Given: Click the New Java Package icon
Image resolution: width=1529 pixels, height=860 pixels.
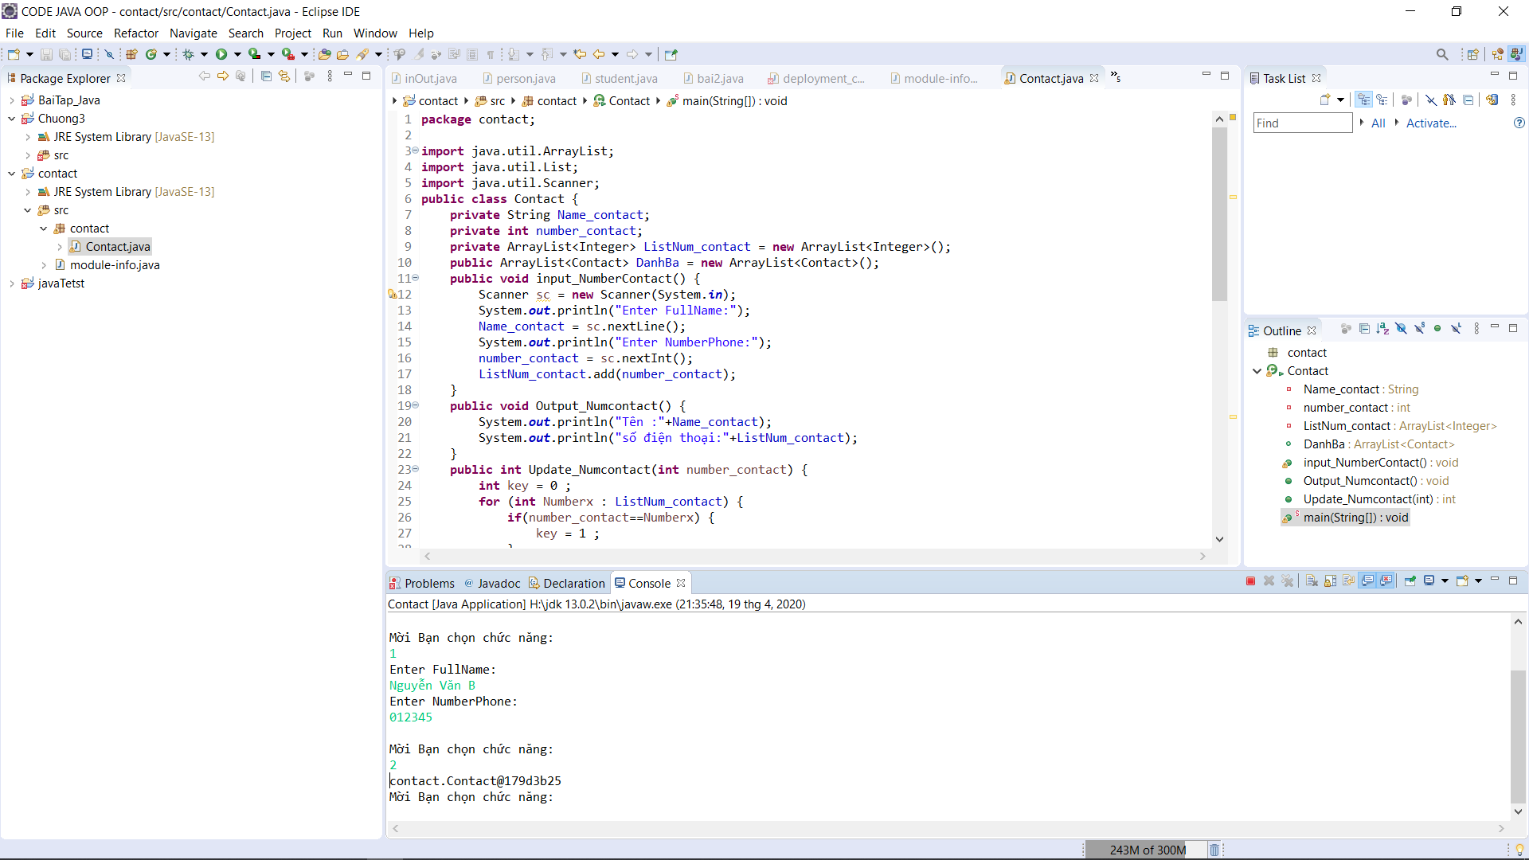Looking at the screenshot, I should [131, 54].
